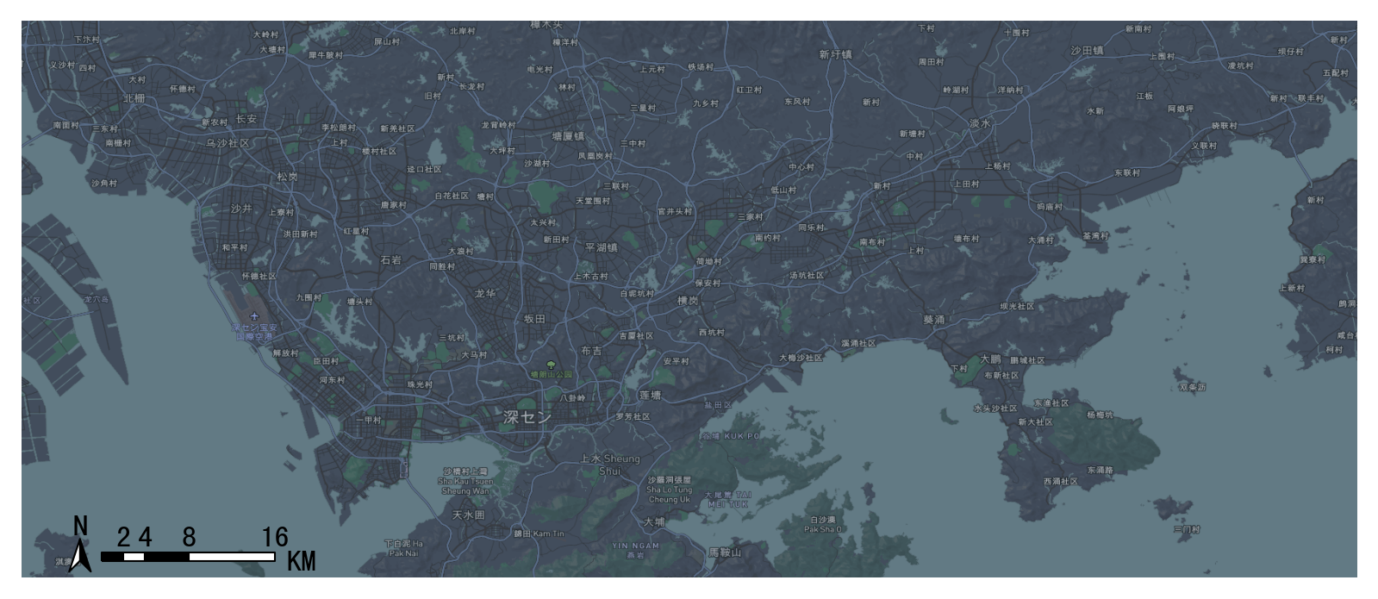The height and width of the screenshot is (599, 1378).
Task: Click the 红星村 label
Action: 356,231
